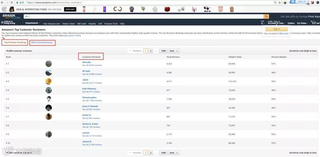Go to page 1000 in top pagination

163,51
